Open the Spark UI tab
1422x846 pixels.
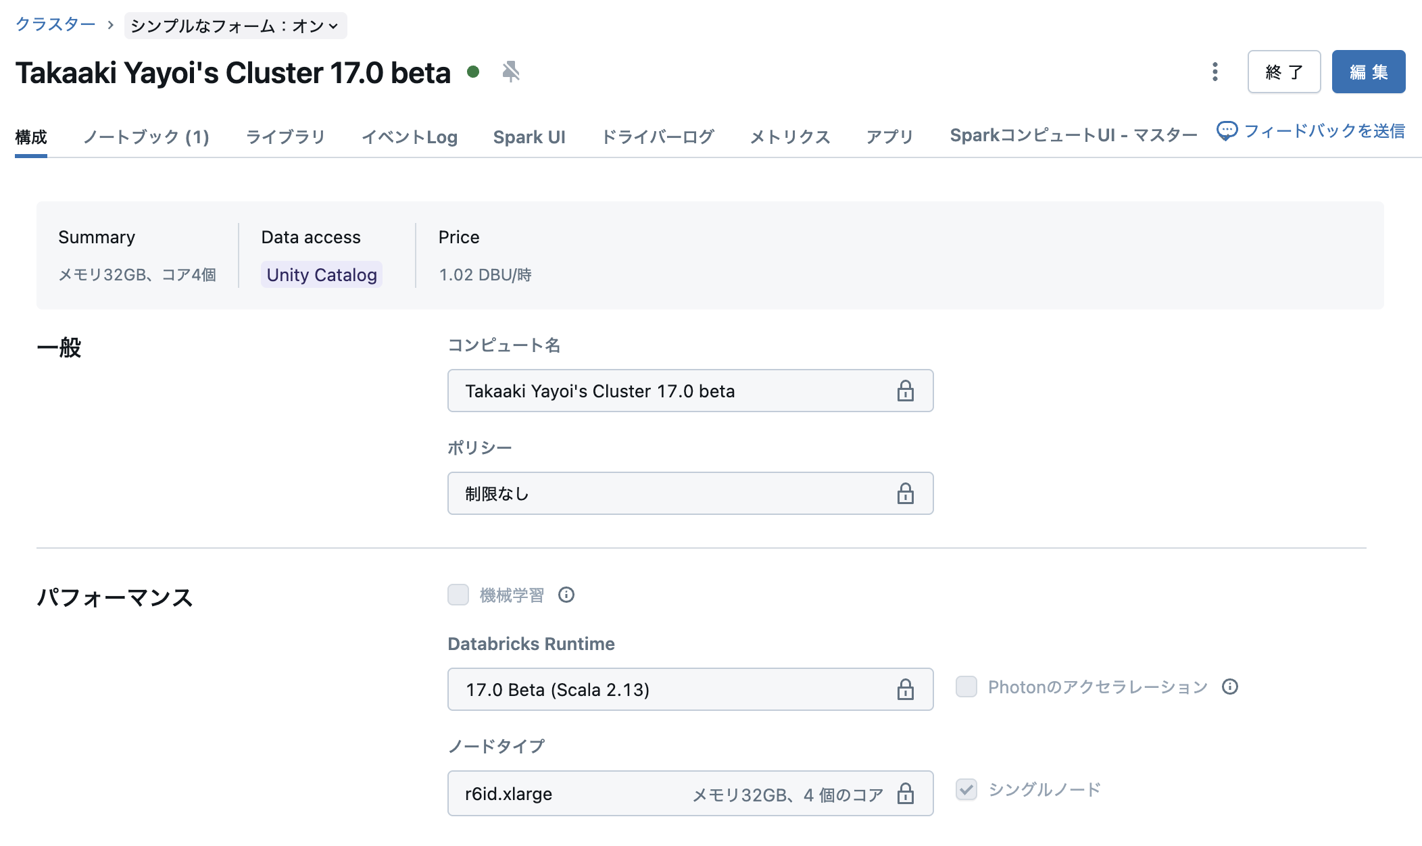pos(530,136)
